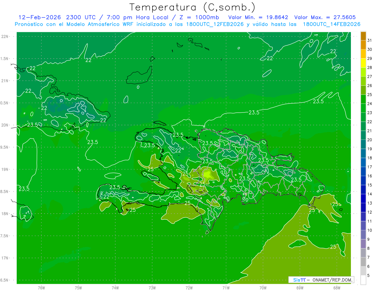This screenshot has width=378, height=292.
Task: Click the 70W longitude axis label
Action: [x=263, y=288]
